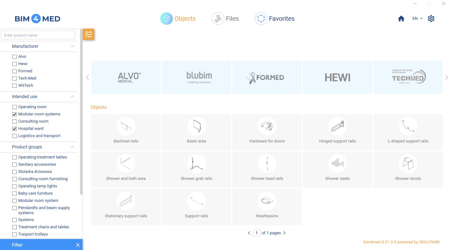Select the Formed manufacturer logo
This screenshot has width=450, height=250.
[267, 77]
